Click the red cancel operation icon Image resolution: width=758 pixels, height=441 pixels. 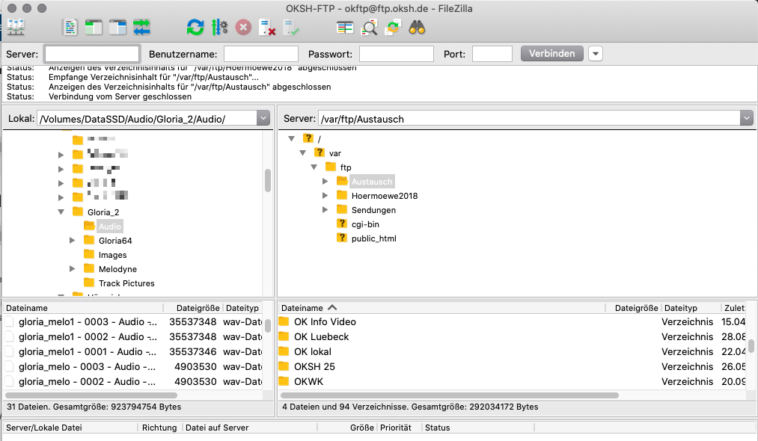243,28
